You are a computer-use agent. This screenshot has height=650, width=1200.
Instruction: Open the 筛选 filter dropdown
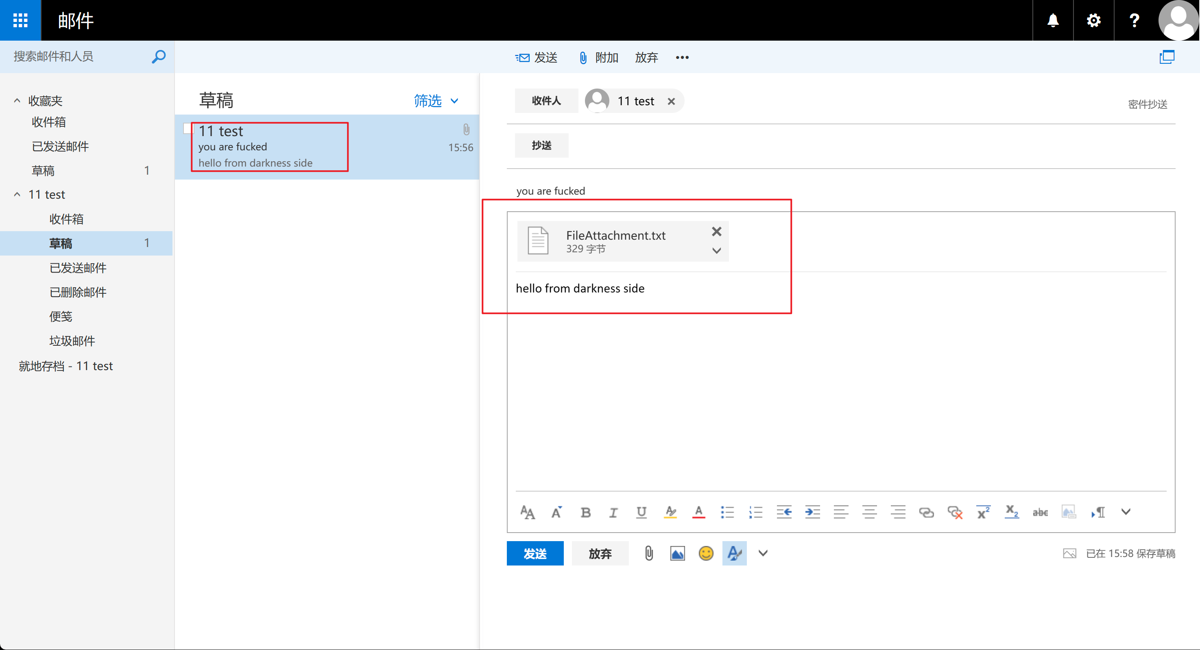[436, 100]
